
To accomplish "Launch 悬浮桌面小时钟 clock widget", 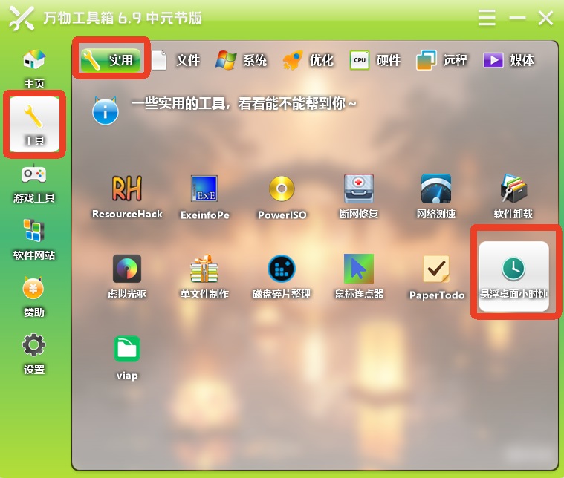I will click(513, 276).
